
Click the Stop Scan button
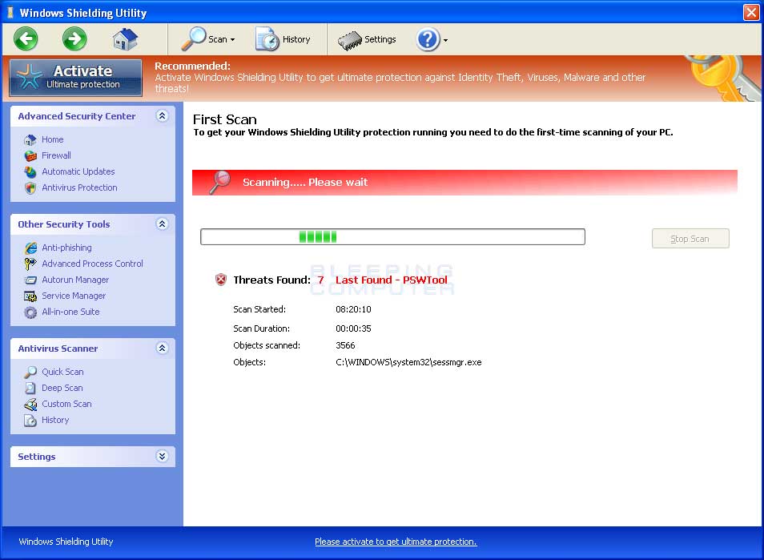(690, 238)
